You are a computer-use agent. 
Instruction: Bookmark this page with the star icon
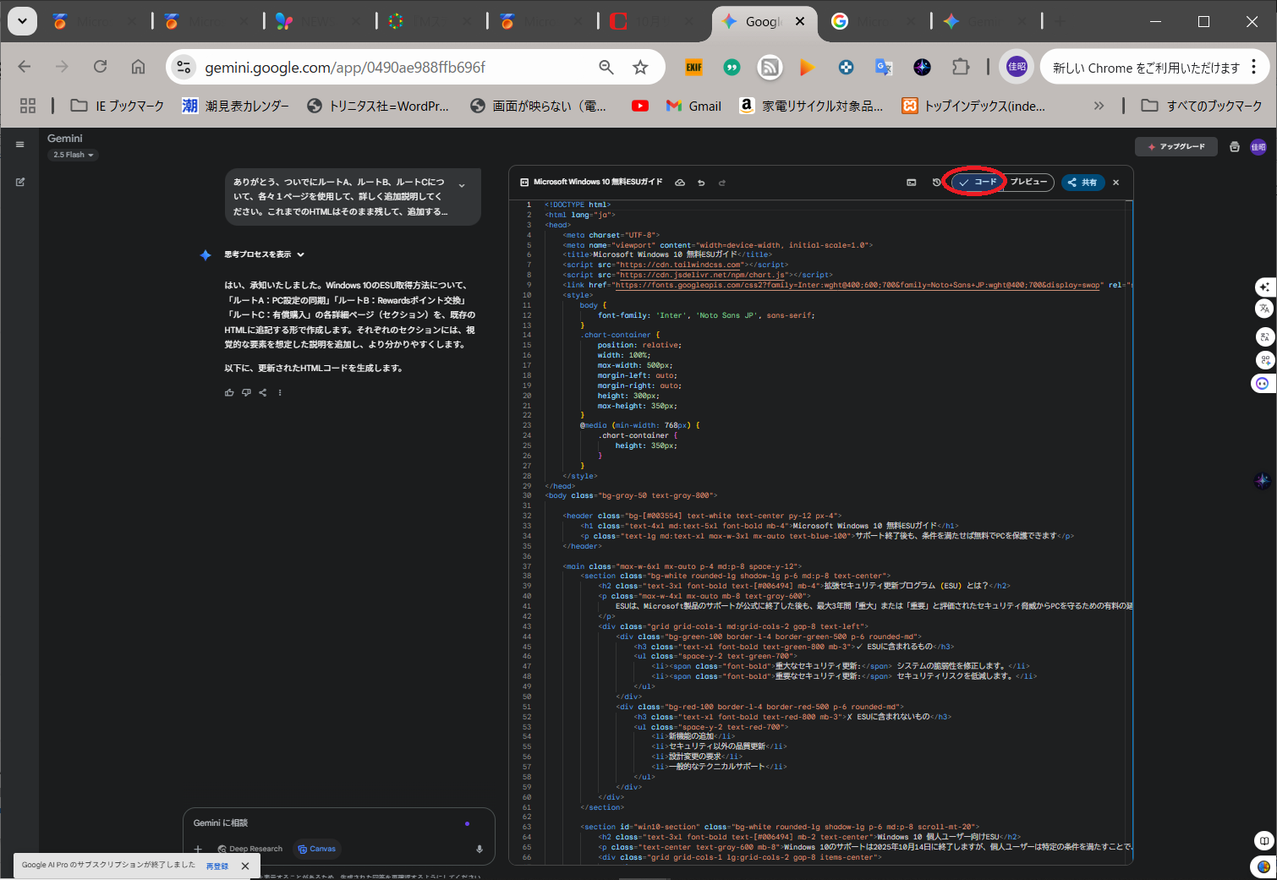640,67
